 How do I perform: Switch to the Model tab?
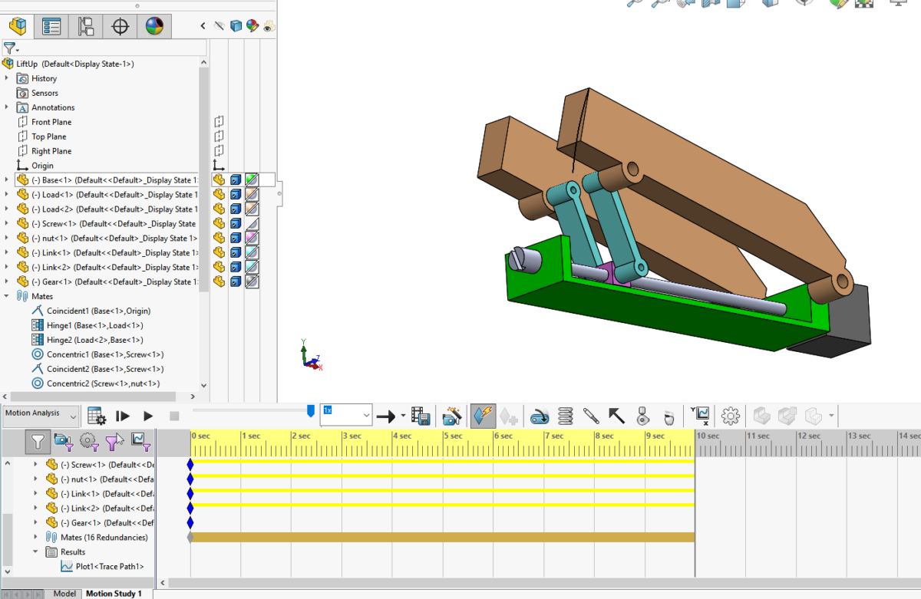point(64,593)
